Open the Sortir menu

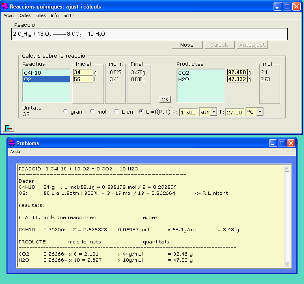pos(69,15)
